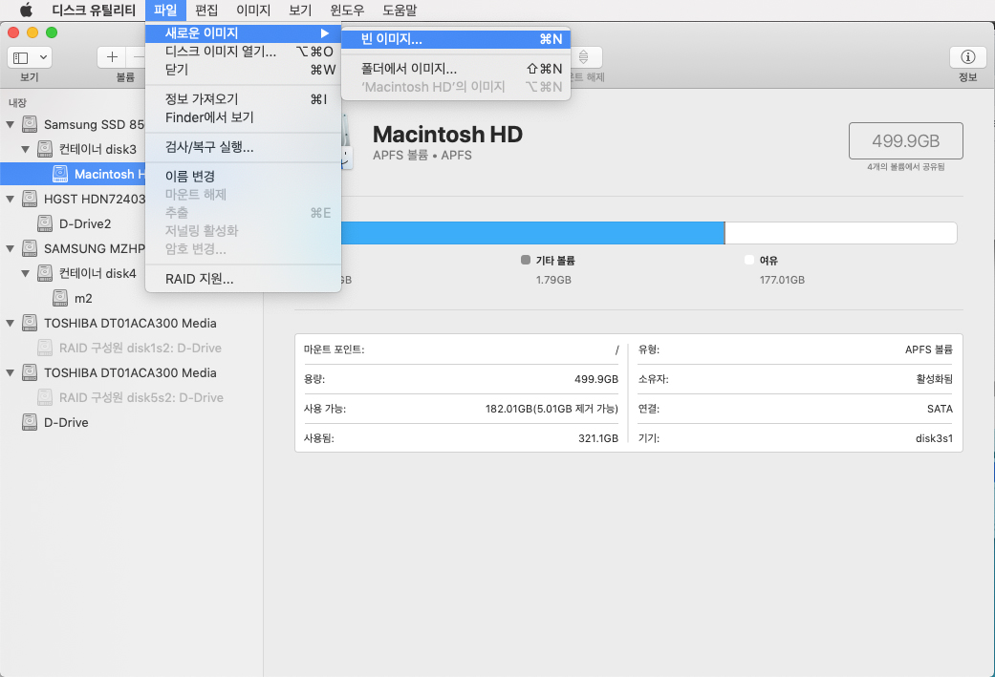Click the HGST HDN72403 drive icon
The width and height of the screenshot is (995, 677).
pos(30,199)
